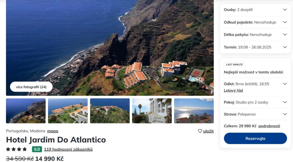Select the first cliffside coast thumbnail
Image resolution: width=293 pixels, height=162 pixels.
pos(26,111)
